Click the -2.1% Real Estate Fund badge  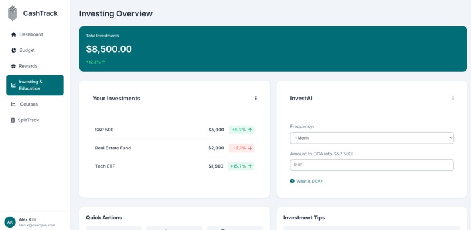pyautogui.click(x=241, y=148)
